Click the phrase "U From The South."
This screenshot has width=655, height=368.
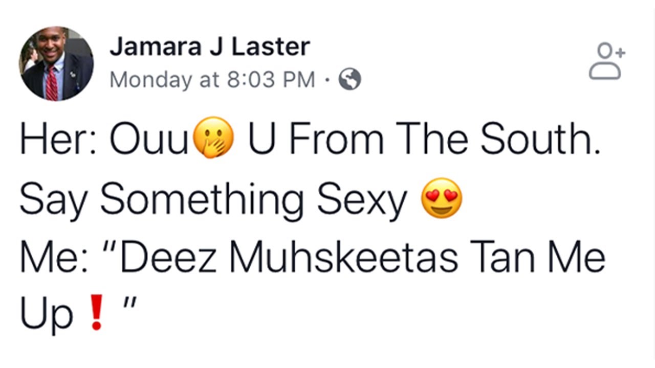point(423,140)
